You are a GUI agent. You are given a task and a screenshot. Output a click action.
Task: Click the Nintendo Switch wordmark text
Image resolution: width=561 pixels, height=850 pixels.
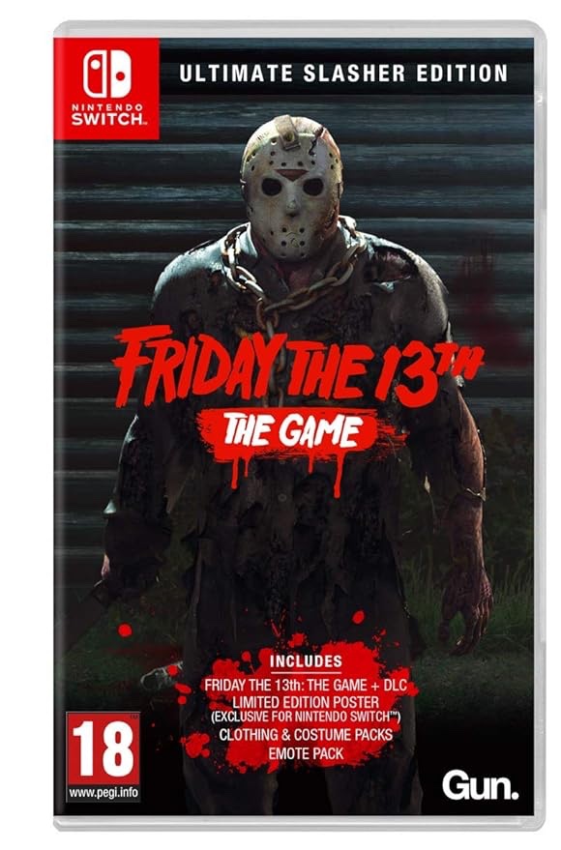click(106, 115)
